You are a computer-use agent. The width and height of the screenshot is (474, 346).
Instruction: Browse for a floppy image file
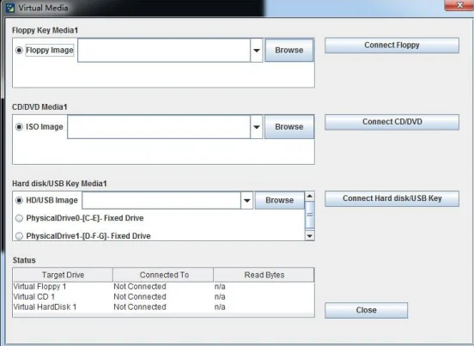(289, 50)
